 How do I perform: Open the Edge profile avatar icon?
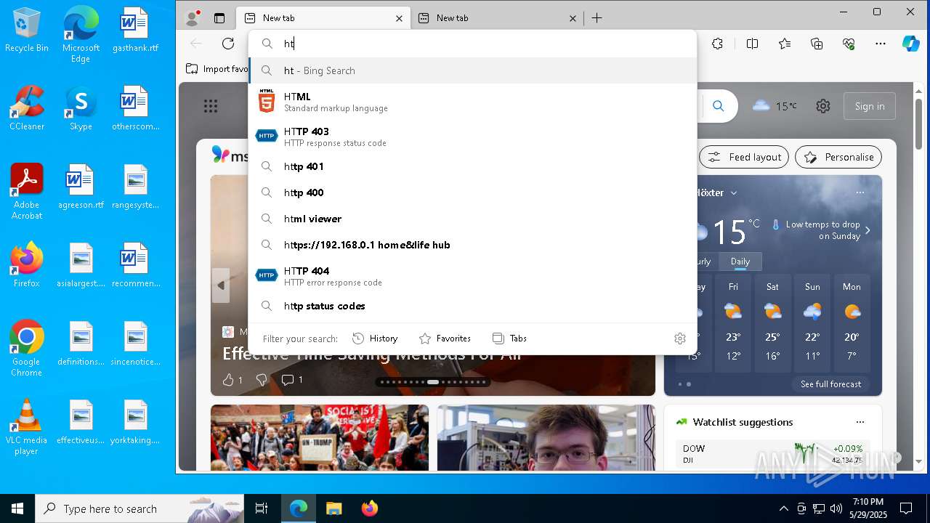pos(193,18)
